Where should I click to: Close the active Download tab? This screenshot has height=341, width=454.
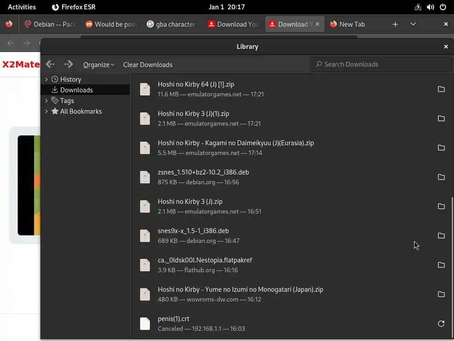click(x=317, y=24)
